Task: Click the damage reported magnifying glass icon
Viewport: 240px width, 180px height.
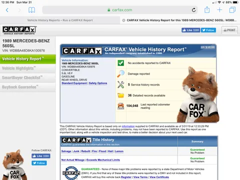Action: tap(120, 73)
